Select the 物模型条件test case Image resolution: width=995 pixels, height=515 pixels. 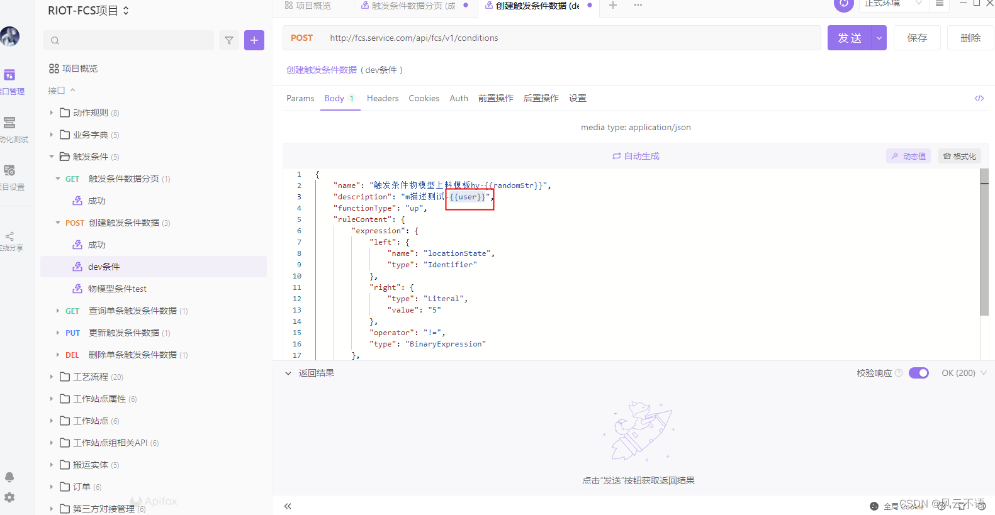(154, 289)
